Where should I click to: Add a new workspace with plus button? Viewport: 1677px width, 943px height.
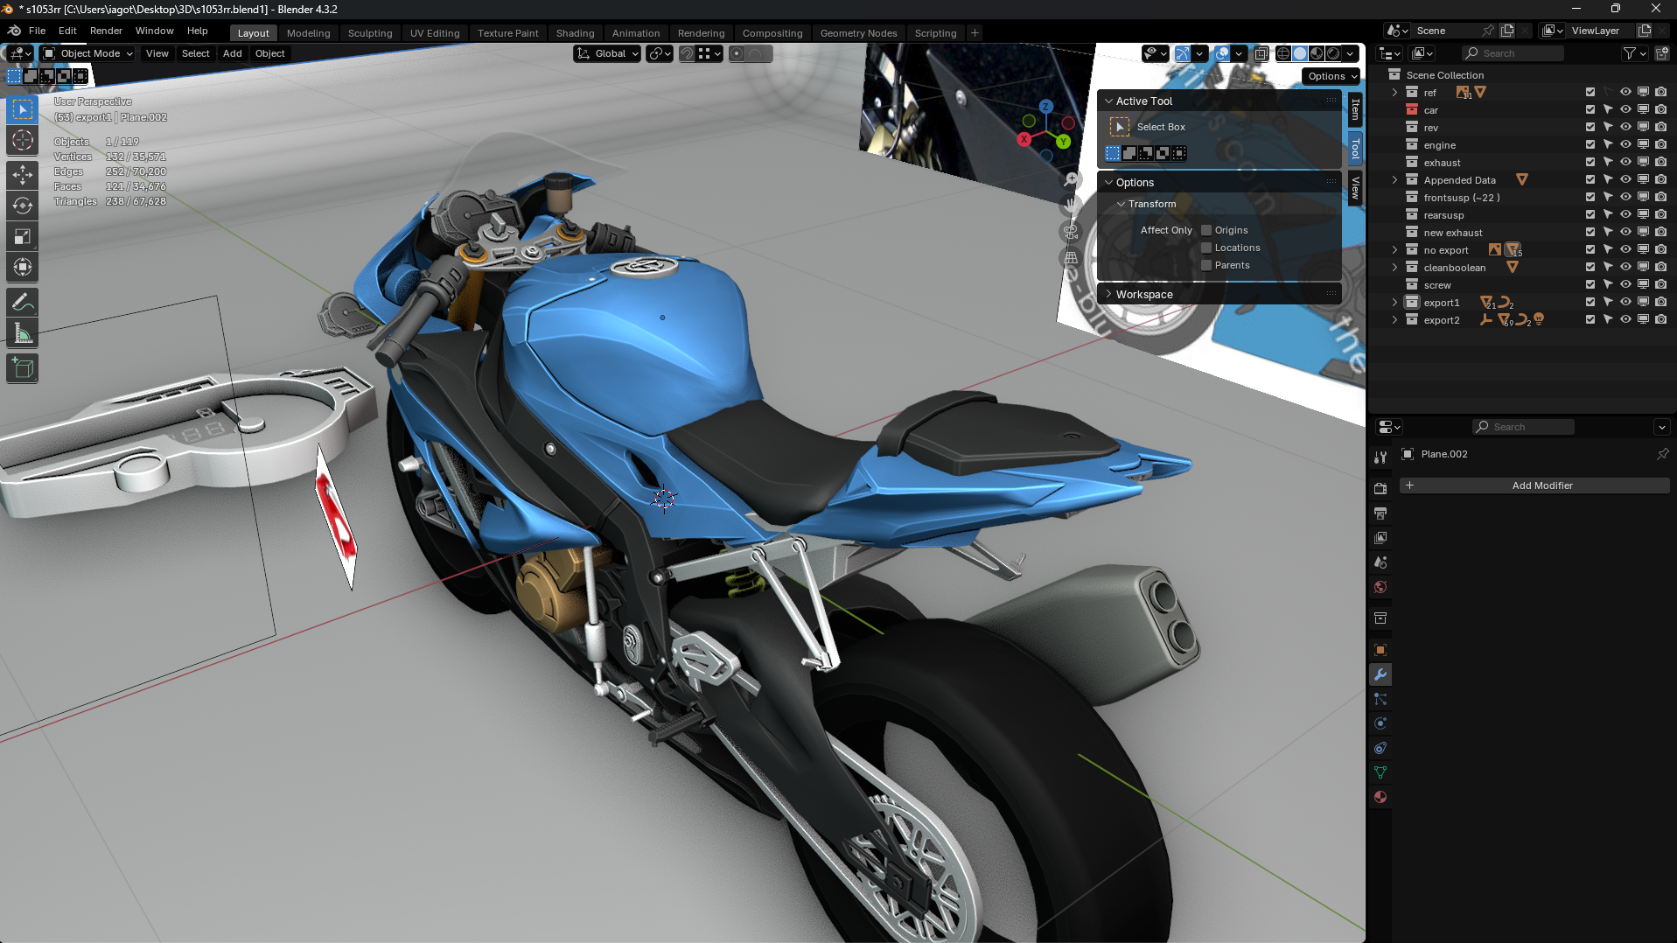(x=975, y=33)
